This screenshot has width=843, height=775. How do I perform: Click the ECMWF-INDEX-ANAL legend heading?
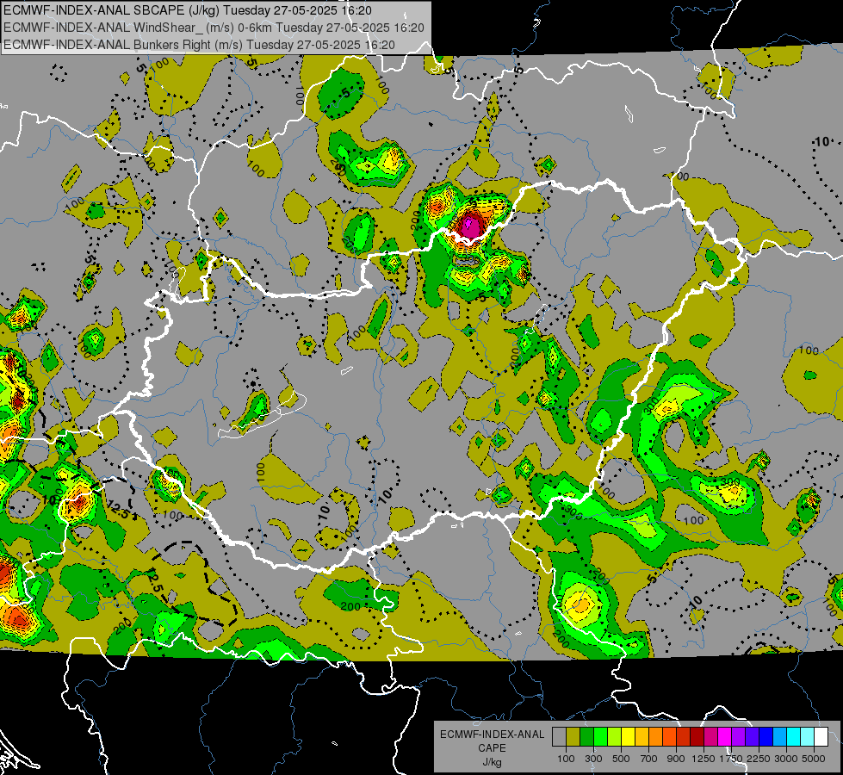[x=492, y=735]
